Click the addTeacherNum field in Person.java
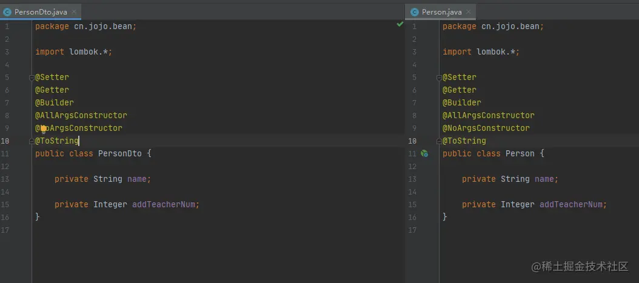 [x=572, y=204]
